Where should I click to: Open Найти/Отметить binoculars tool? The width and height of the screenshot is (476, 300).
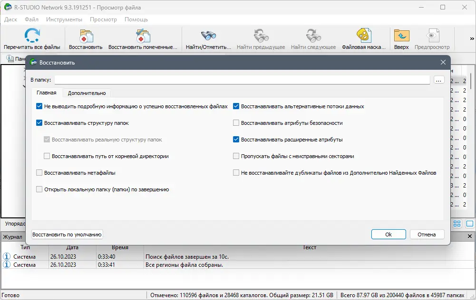(x=209, y=36)
